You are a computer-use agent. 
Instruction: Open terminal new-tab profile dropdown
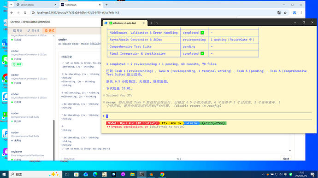[x=157, y=23]
